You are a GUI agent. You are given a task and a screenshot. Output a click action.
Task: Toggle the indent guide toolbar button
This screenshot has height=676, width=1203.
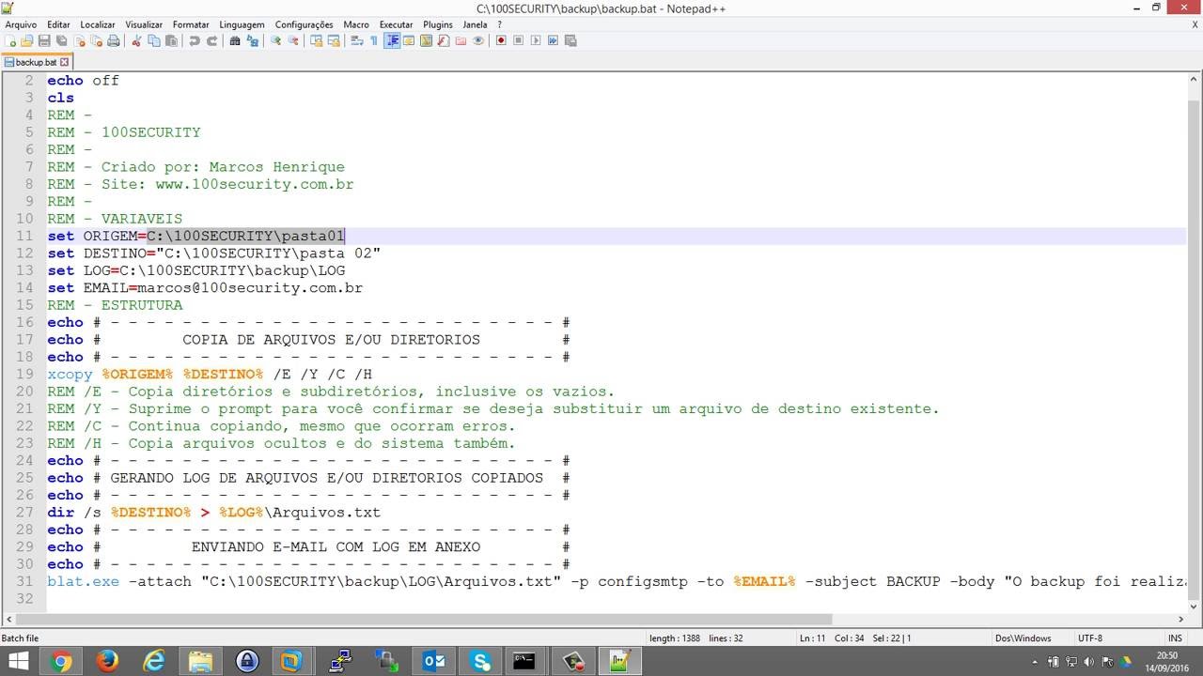pyautogui.click(x=392, y=41)
